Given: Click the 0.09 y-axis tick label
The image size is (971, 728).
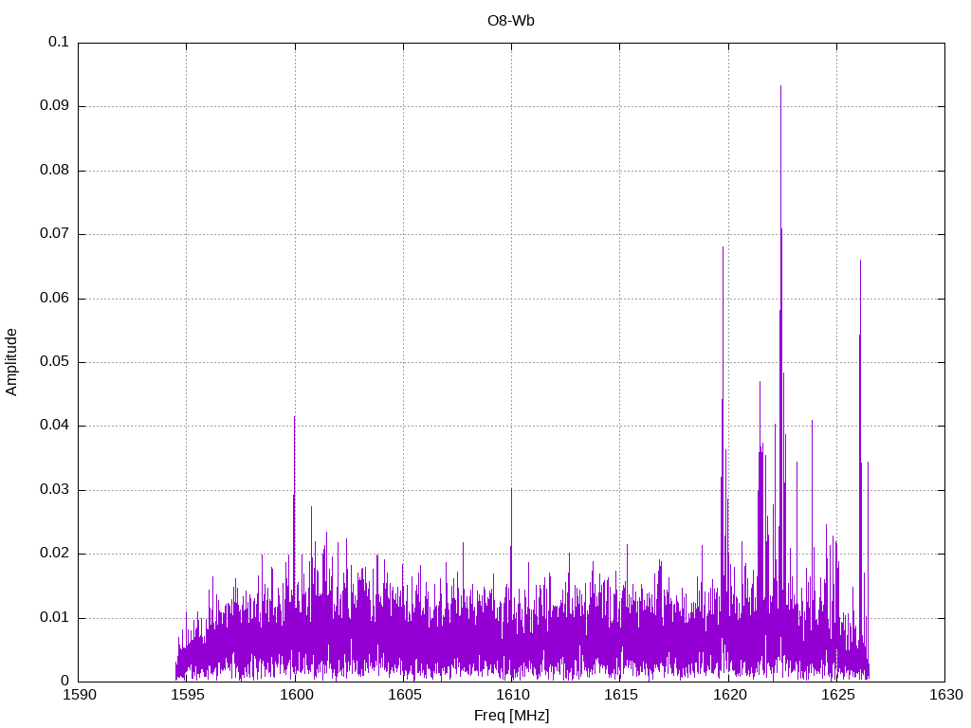Looking at the screenshot, I should (x=54, y=106).
